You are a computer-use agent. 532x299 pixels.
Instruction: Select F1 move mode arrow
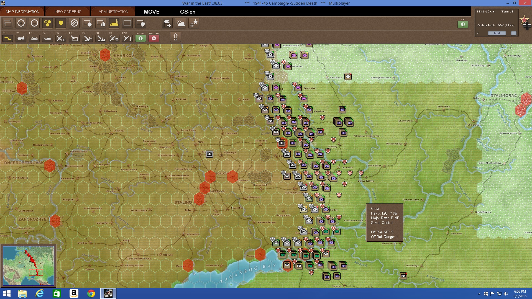coord(8,38)
